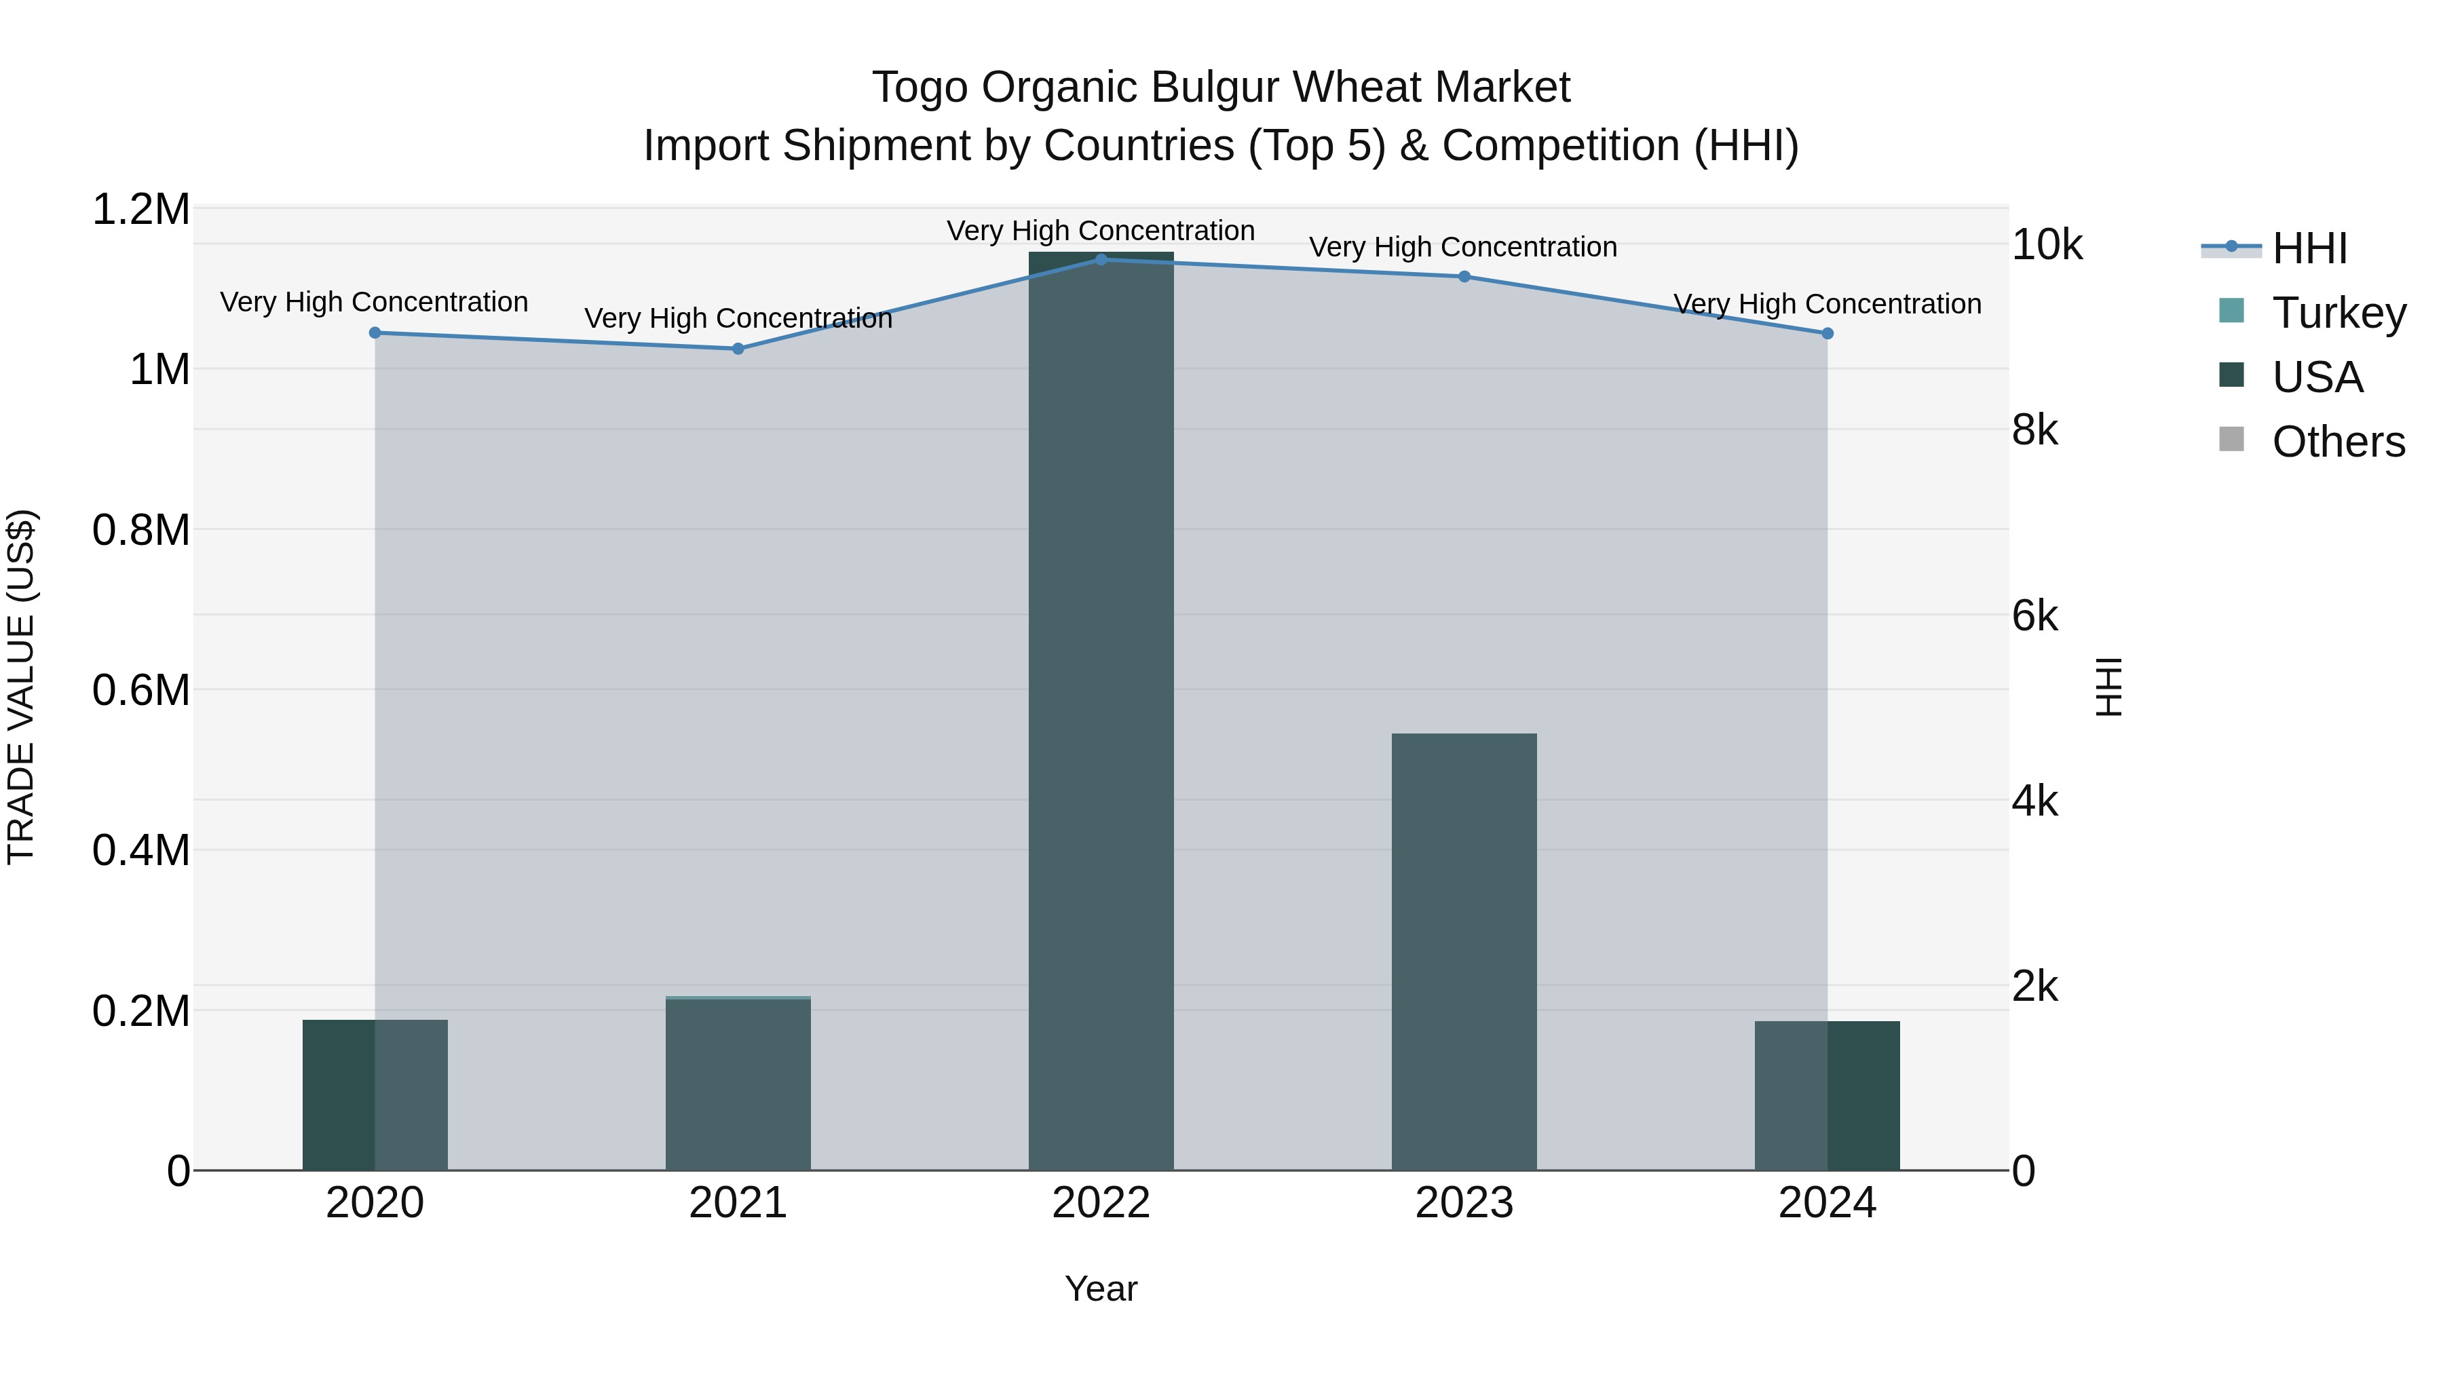The width and height of the screenshot is (2443, 1374).
Task: Click Very High Concentration annotation above 2022
Action: tap(1101, 231)
